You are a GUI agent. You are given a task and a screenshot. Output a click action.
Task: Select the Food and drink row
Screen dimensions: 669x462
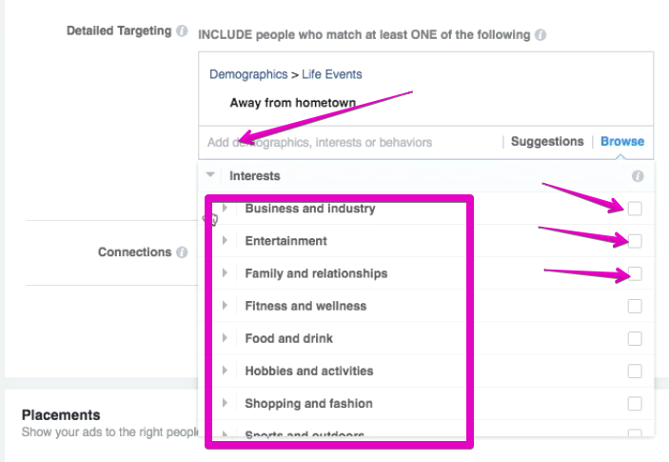click(425, 338)
